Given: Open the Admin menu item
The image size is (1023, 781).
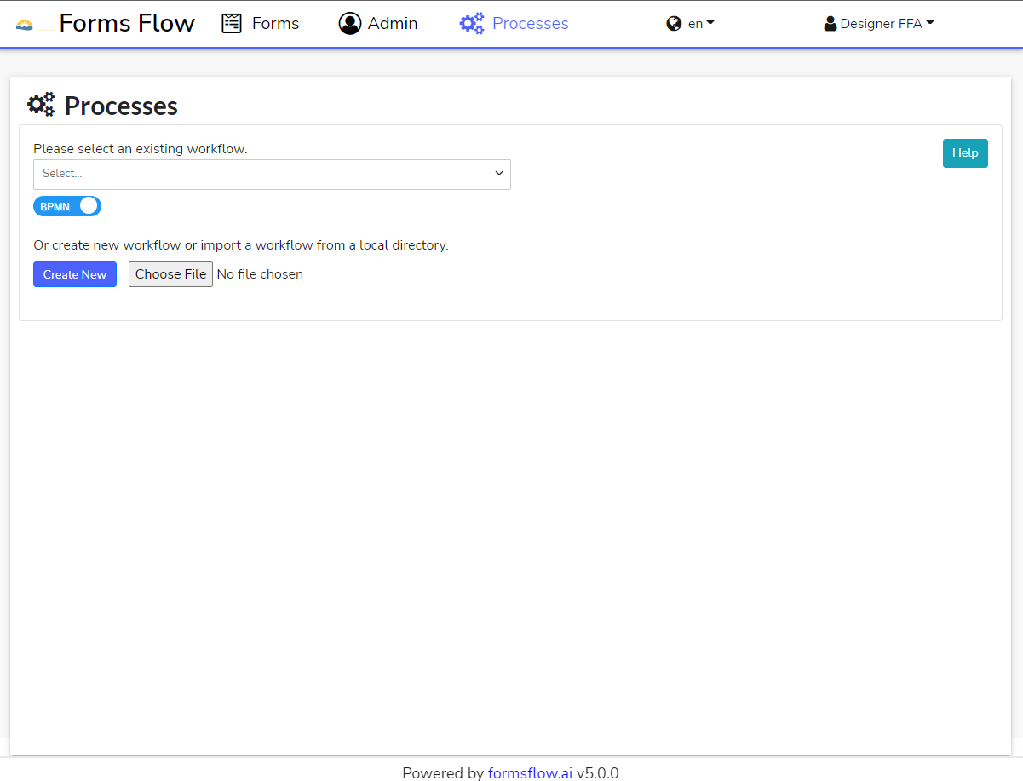Looking at the screenshot, I should click(393, 23).
